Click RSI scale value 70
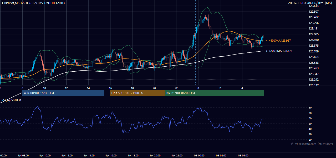 (x=310, y=113)
